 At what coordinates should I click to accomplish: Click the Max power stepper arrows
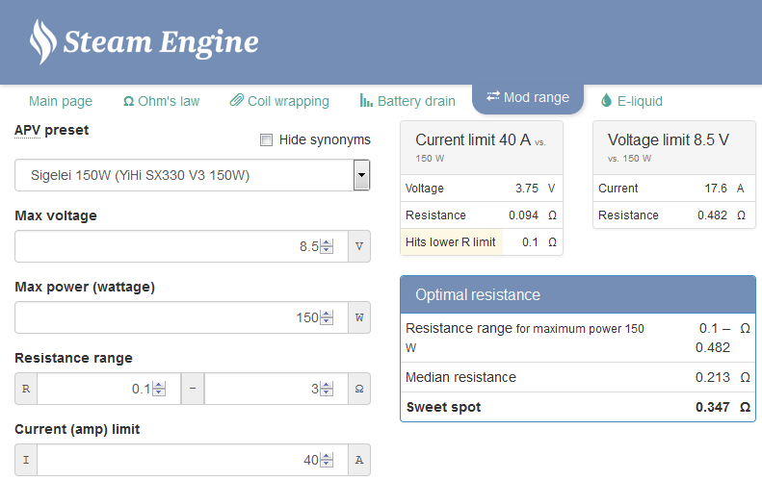[327, 317]
